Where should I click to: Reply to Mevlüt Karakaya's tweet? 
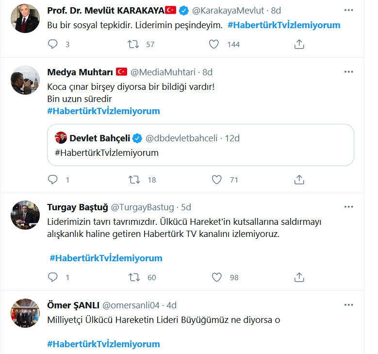point(53,44)
